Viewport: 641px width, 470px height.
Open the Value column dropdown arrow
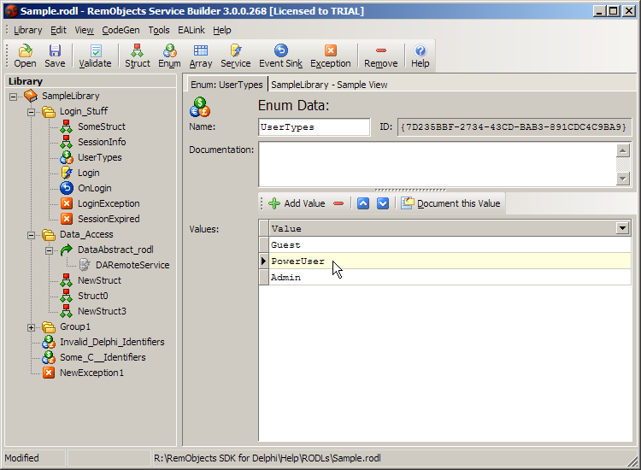coord(622,228)
